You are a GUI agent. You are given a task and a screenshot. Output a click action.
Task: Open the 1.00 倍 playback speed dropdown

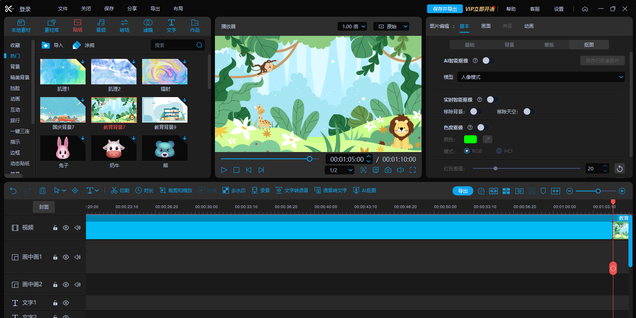(x=352, y=26)
